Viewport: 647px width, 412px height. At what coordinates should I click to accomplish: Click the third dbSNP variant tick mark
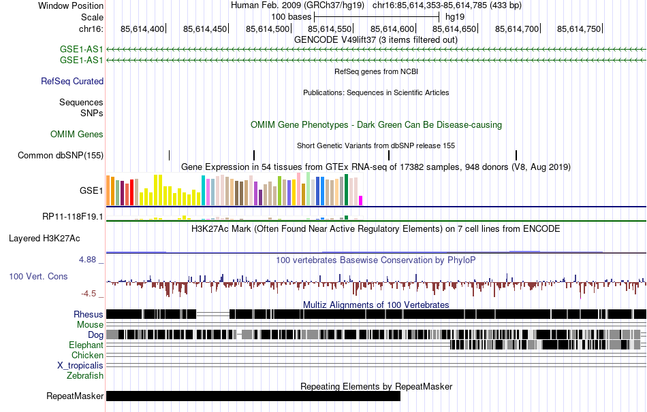pyautogui.click(x=389, y=155)
